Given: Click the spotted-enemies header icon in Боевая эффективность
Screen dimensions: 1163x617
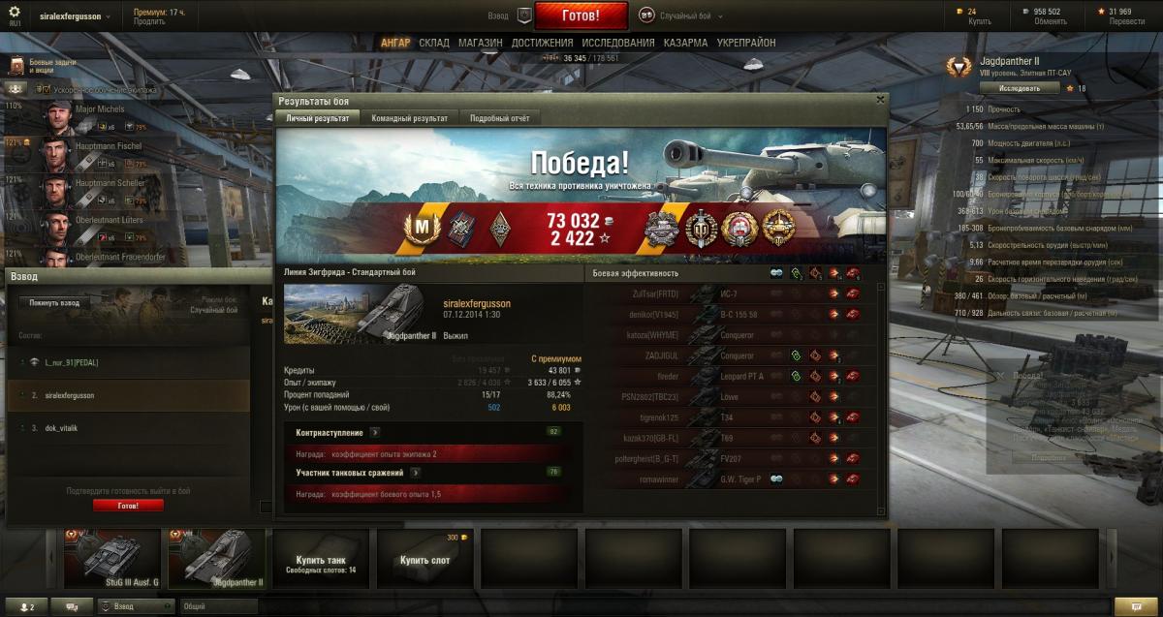Looking at the screenshot, I should click(x=776, y=274).
